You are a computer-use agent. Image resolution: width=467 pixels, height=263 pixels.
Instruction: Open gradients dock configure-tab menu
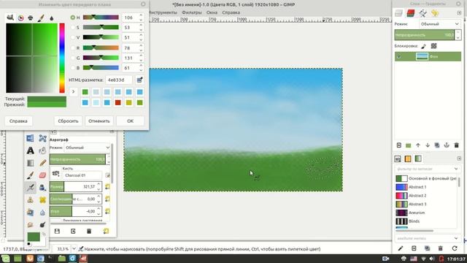pos(459,159)
